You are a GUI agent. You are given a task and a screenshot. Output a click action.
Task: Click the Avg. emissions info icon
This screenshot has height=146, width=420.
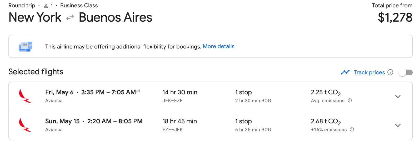[350, 100]
